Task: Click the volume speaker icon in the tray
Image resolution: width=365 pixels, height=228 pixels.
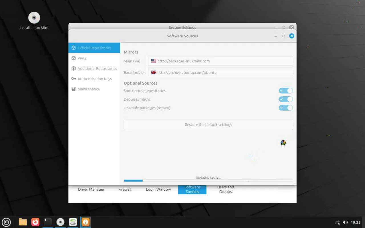Action: (x=345, y=222)
